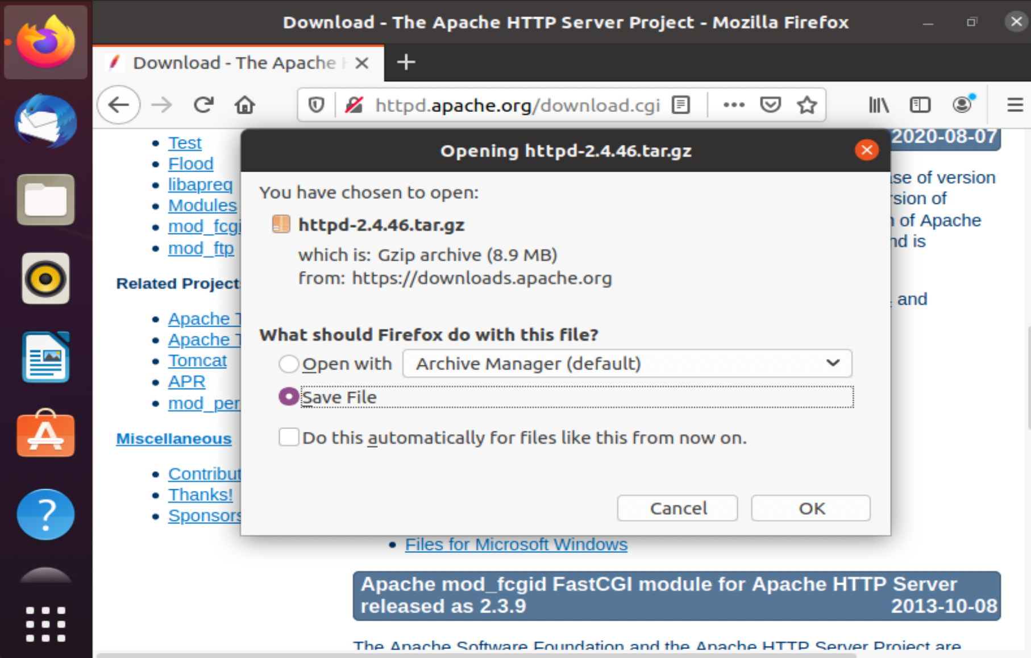Screen dimensions: 1031x658
Task: Open the Flood link
Action: coord(191,164)
